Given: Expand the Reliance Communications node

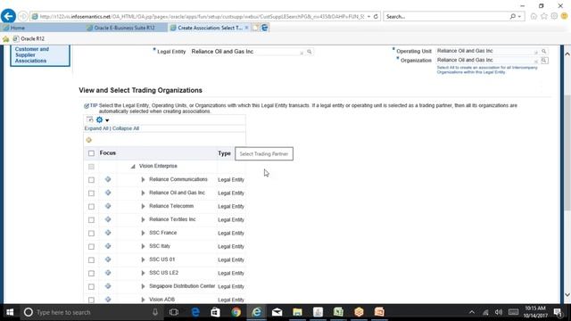Looking at the screenshot, I should (x=143, y=179).
